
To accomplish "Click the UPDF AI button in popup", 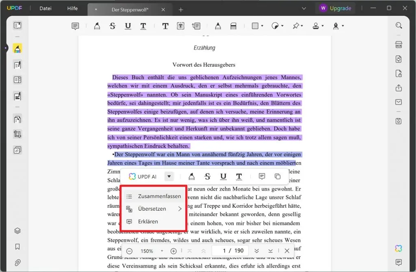I will coord(143,176).
